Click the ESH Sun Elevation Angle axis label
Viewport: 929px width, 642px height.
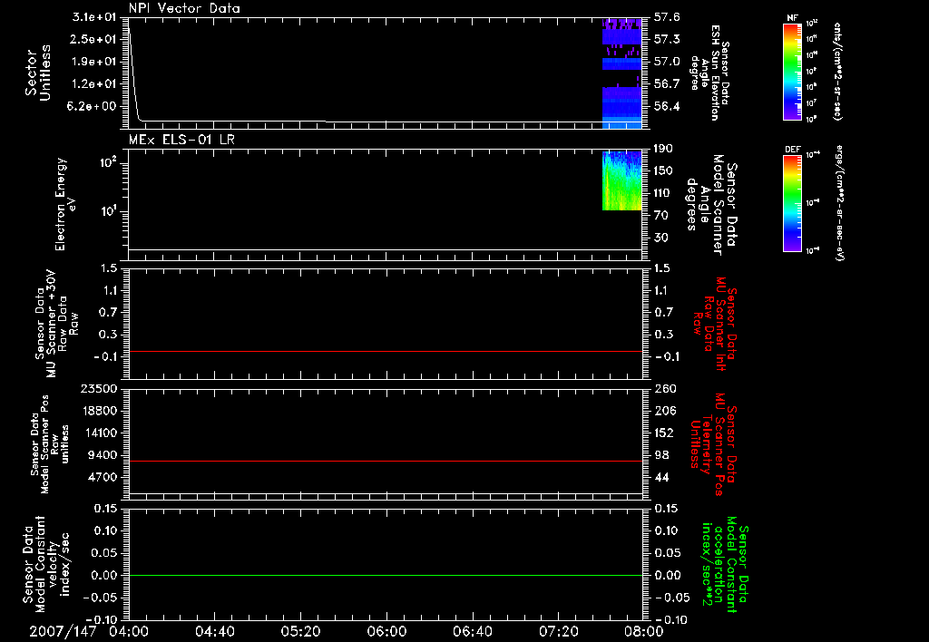[709, 73]
